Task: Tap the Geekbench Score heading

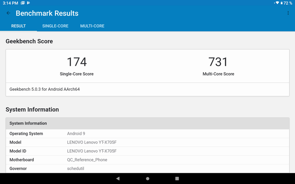Action: (x=29, y=41)
